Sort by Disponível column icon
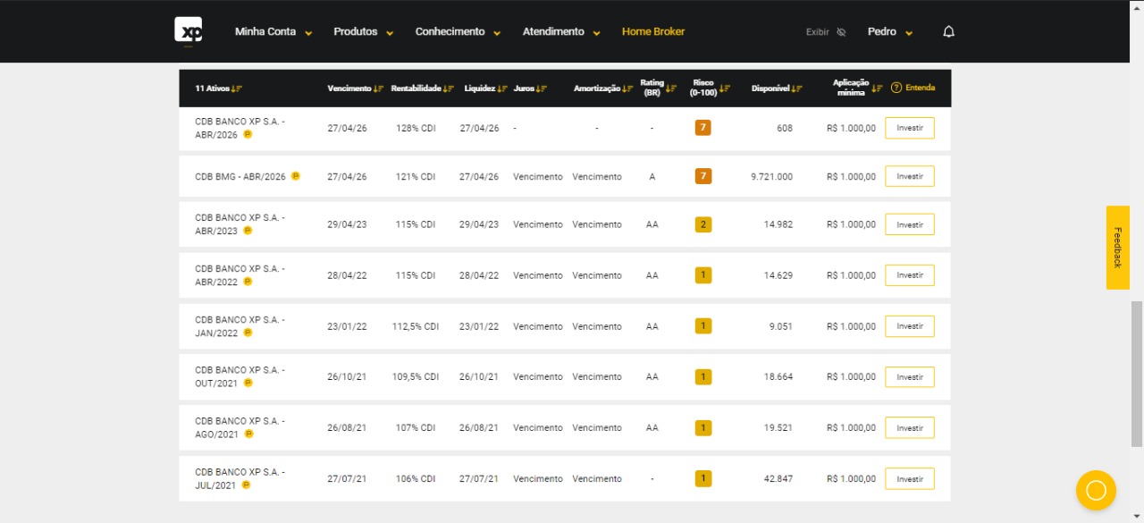 (x=796, y=89)
